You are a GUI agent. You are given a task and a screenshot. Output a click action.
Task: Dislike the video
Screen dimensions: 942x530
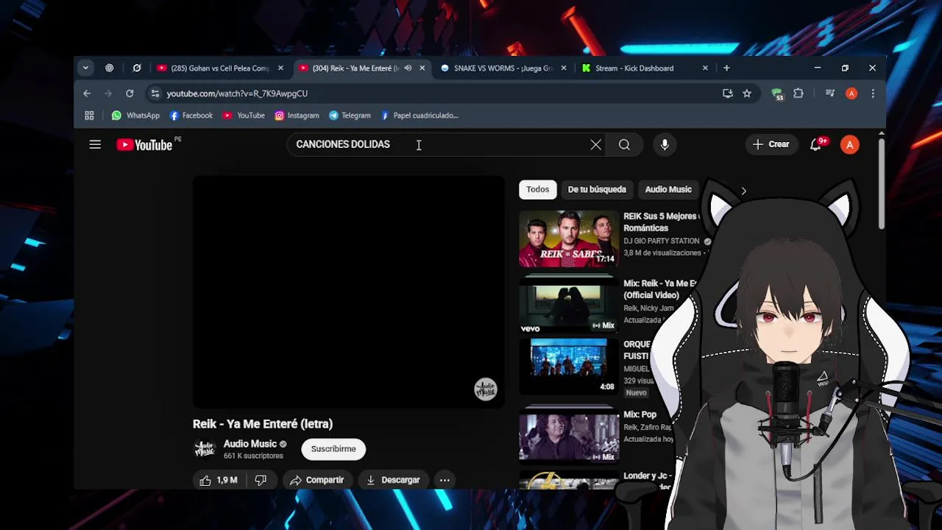pyautogui.click(x=261, y=480)
